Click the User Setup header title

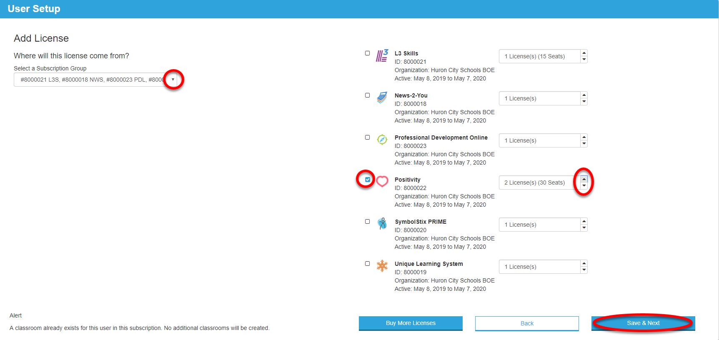(34, 9)
